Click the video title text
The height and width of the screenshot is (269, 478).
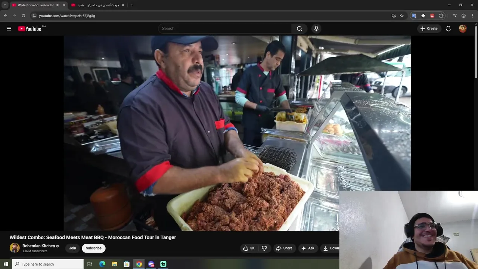pyautogui.click(x=93, y=237)
